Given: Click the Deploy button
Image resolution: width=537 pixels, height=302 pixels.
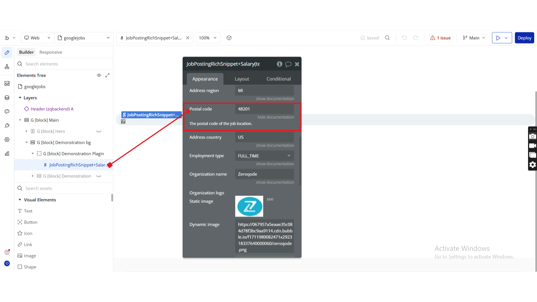Looking at the screenshot, I should (524, 38).
